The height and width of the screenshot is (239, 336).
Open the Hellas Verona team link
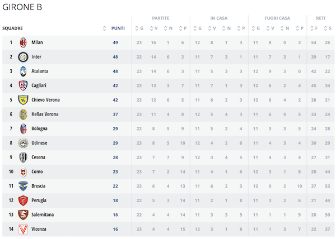point(45,114)
